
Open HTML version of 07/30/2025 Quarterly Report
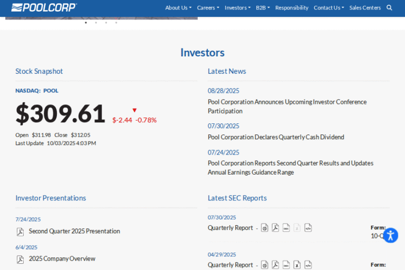265,228
